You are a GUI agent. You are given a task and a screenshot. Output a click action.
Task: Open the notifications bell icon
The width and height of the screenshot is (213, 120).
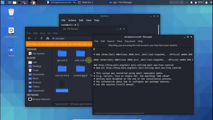191,2
